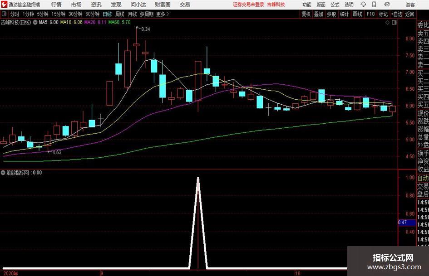Click the MA20: 6.11 indicator label
This screenshot has height=276, width=429.
(95, 22)
